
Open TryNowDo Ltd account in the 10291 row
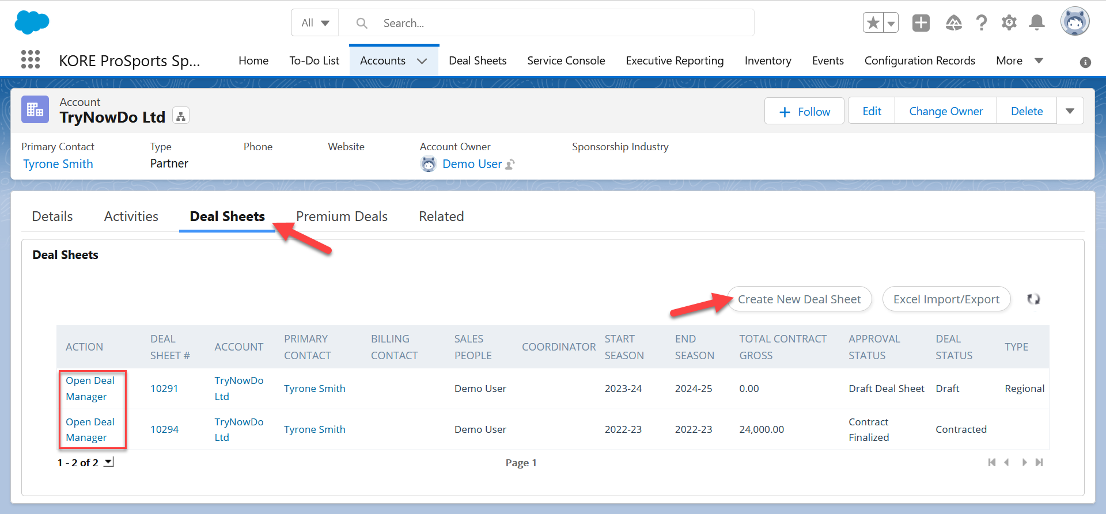[239, 389]
